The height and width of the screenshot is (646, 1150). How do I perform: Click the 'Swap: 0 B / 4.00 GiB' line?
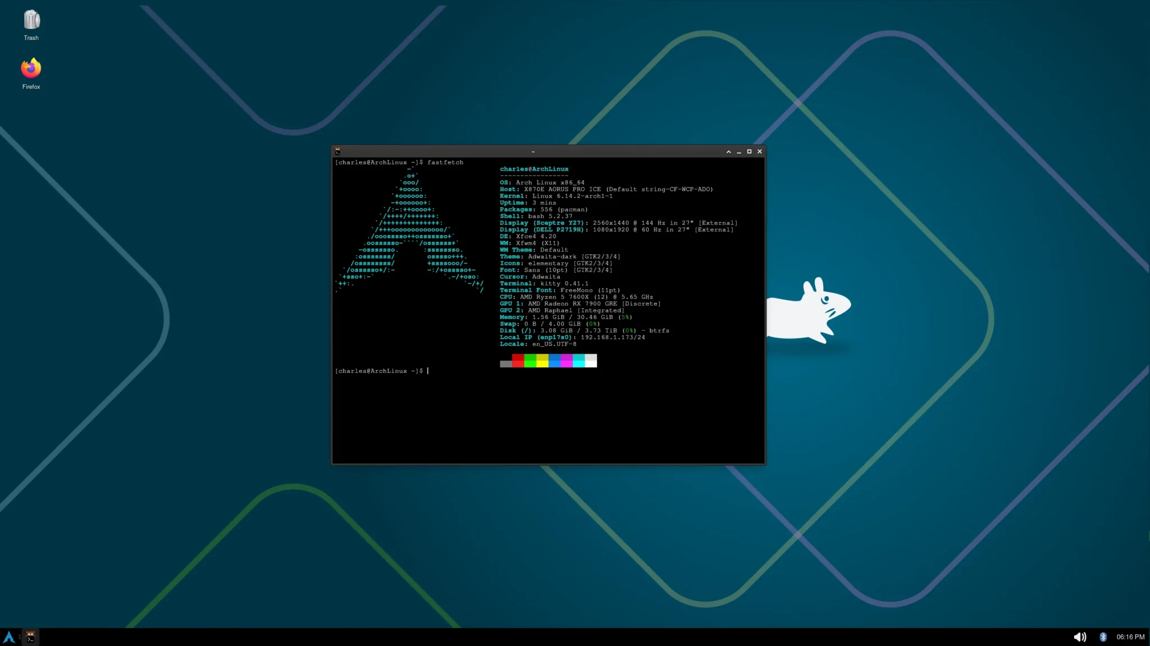pos(550,324)
